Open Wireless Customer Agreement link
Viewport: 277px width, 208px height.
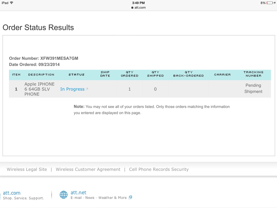point(88,169)
